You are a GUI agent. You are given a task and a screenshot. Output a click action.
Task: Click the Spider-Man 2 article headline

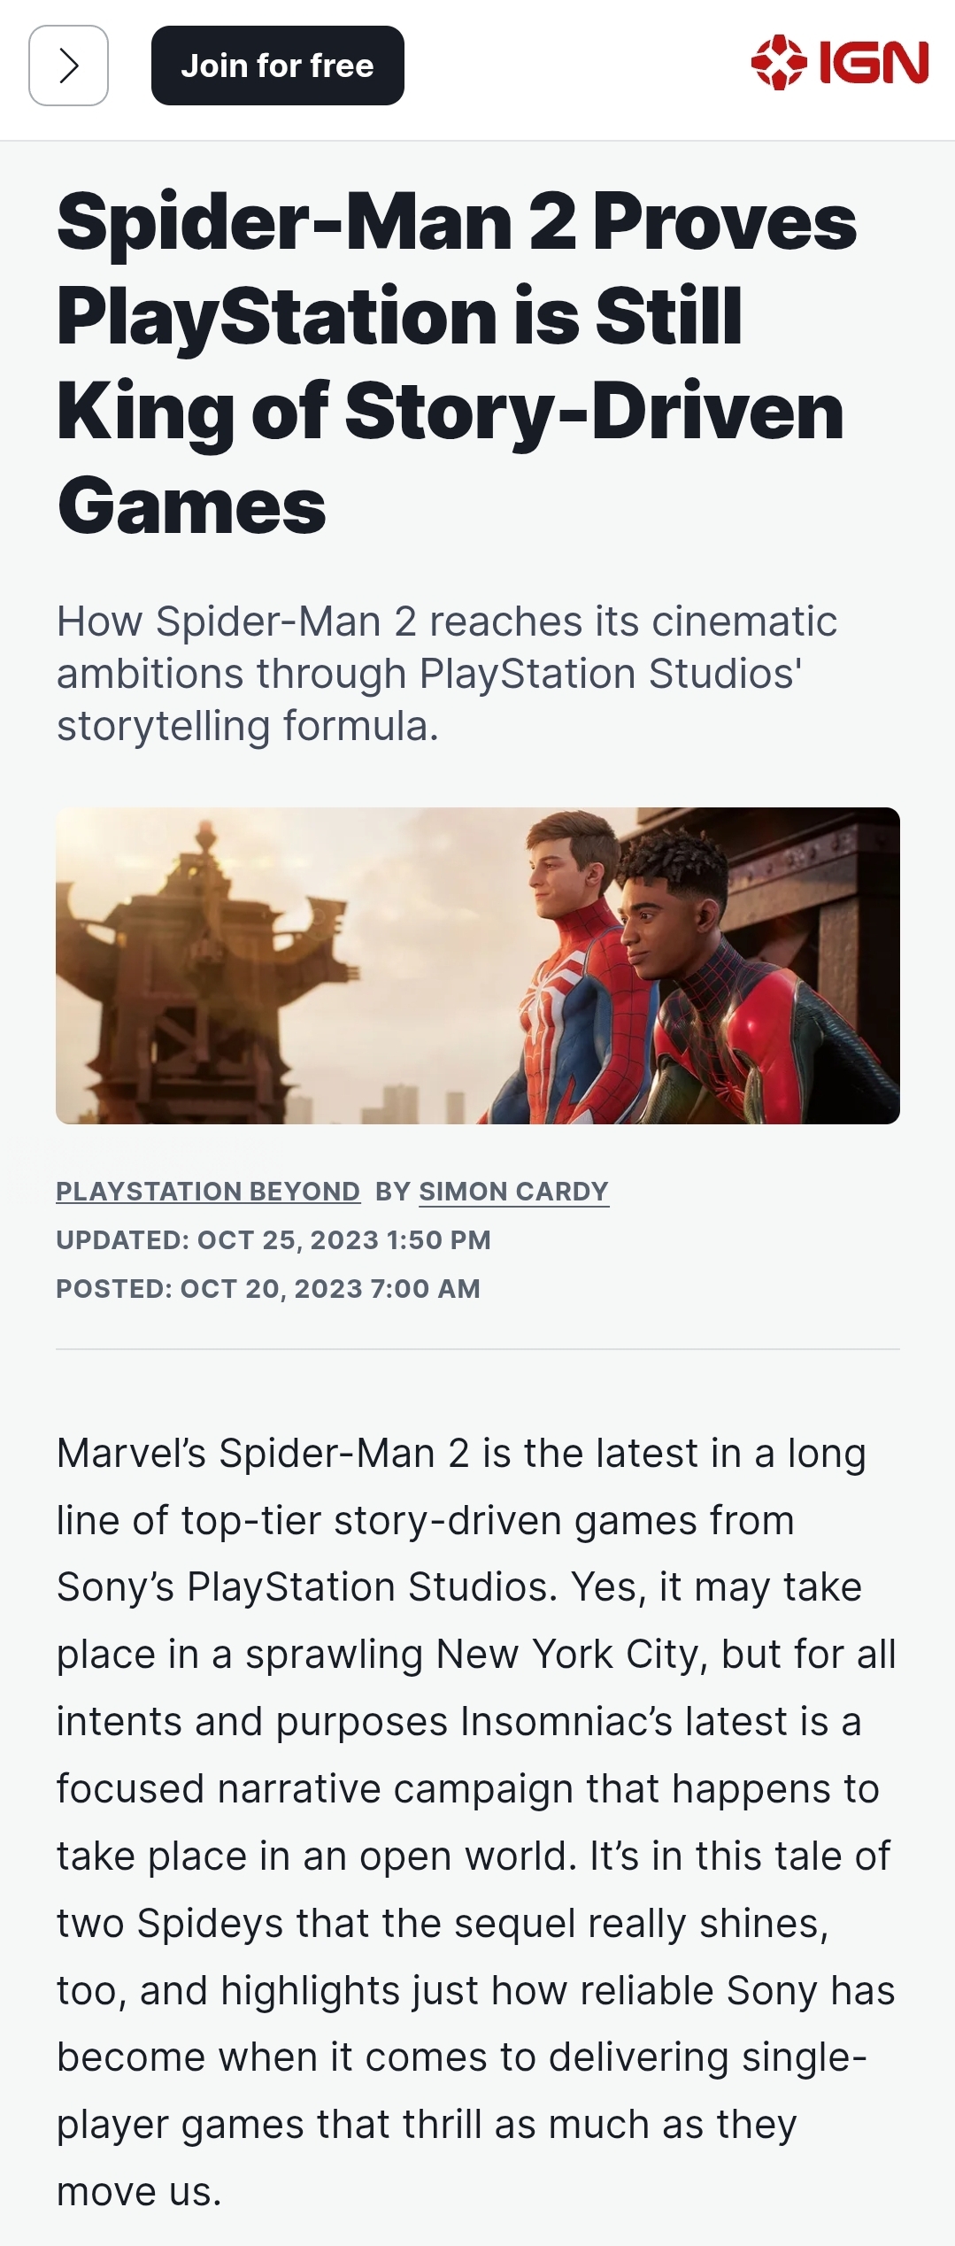tap(456, 363)
